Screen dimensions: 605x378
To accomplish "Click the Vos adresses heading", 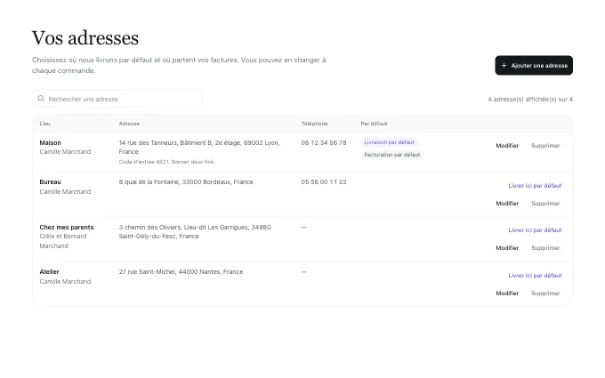I will point(85,37).
